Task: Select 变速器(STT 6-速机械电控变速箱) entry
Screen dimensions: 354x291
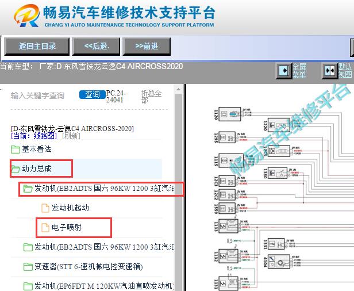Action: [88, 267]
